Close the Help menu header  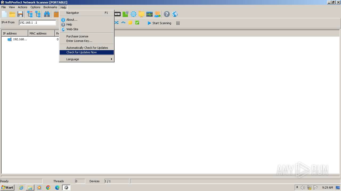click(x=63, y=7)
